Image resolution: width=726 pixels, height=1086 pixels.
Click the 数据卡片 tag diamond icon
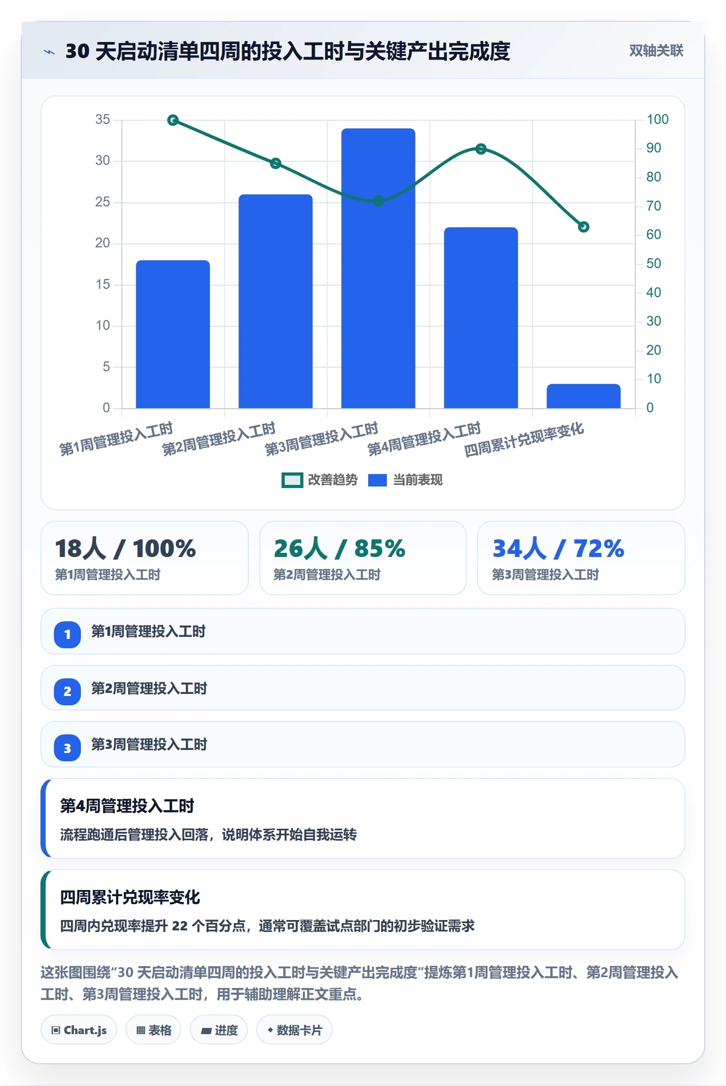[x=270, y=1030]
